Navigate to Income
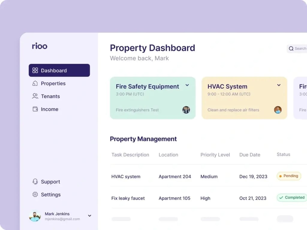The image size is (307, 230). [59, 109]
